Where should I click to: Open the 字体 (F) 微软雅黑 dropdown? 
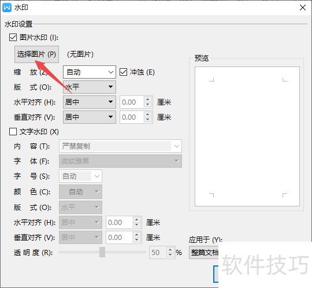120,161
